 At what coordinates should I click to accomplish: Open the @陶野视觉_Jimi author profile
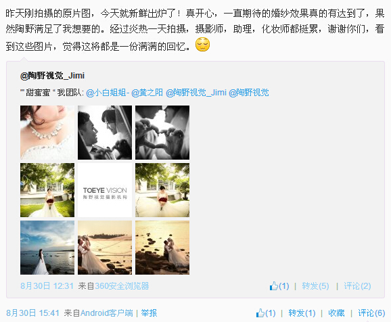pyautogui.click(x=52, y=76)
